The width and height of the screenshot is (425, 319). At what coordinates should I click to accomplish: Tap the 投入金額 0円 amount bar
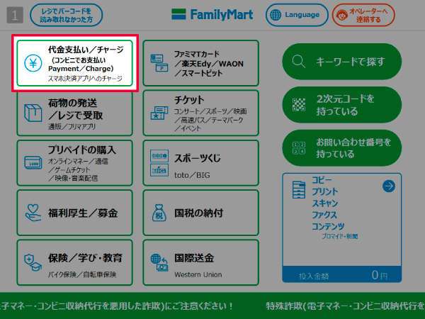[342, 274]
